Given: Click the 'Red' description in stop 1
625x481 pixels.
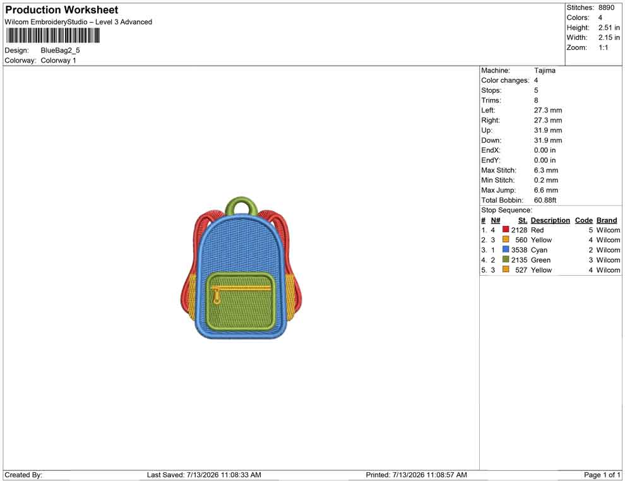Looking at the screenshot, I should (537, 230).
